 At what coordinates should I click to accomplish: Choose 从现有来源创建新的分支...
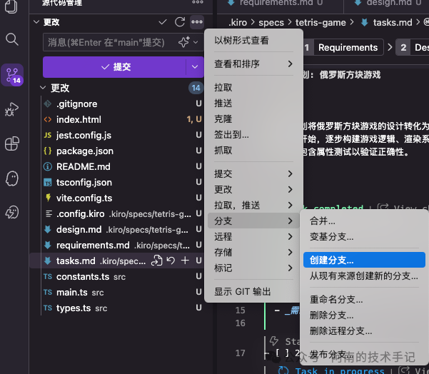tap(364, 276)
